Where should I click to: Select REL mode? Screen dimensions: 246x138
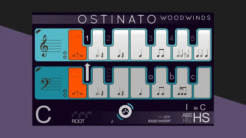188,120
